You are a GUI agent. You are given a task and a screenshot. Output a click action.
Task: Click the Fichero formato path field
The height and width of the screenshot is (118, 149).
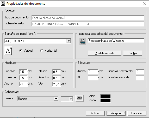(88, 24)
